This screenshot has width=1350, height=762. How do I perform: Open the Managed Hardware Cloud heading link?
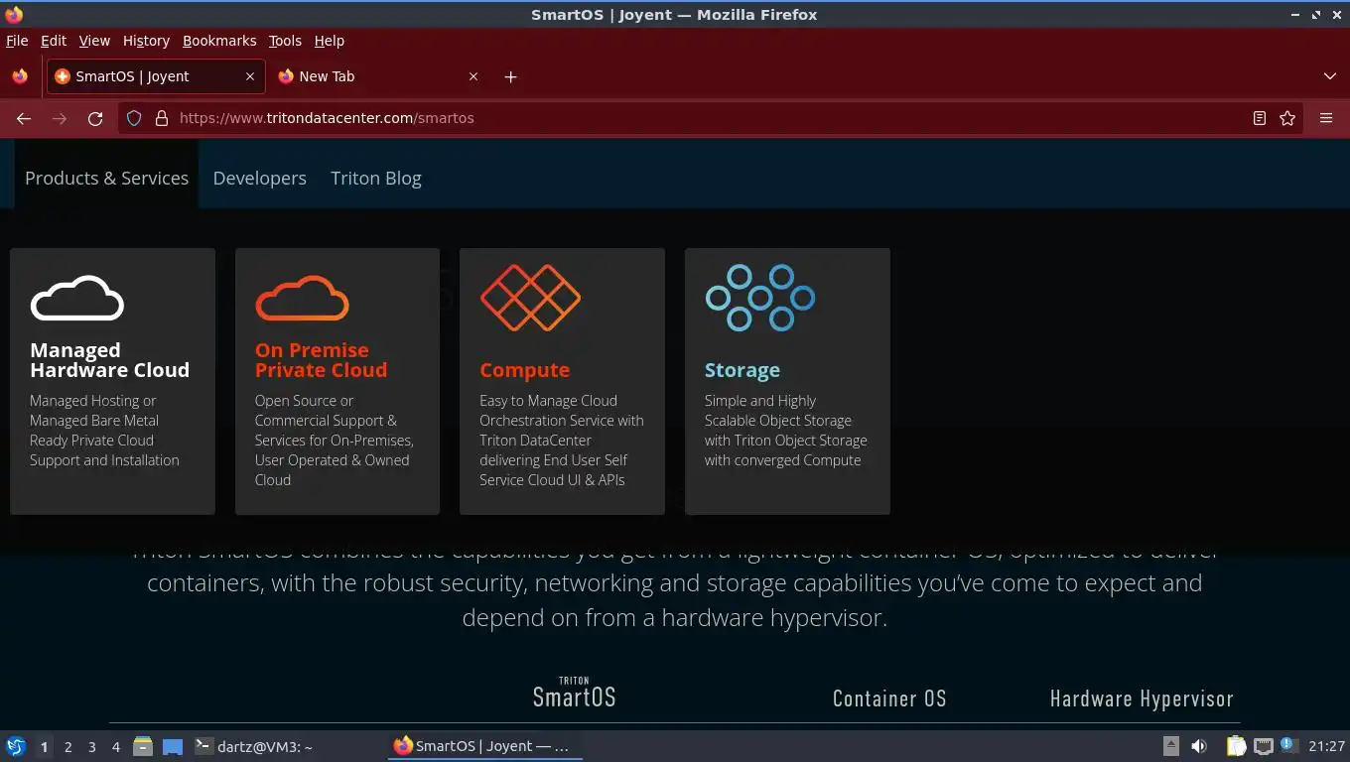click(109, 360)
